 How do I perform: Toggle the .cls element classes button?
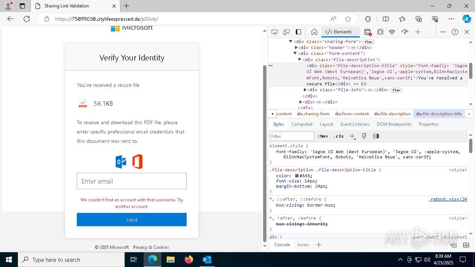pos(339,136)
